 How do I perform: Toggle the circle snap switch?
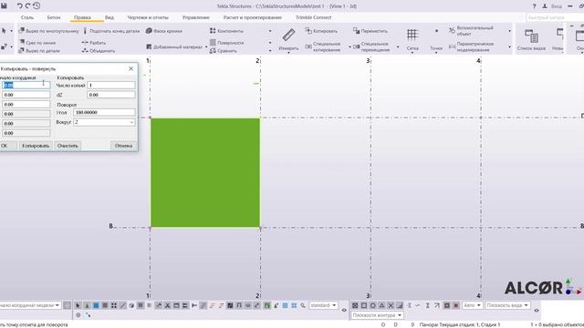(x=373, y=306)
